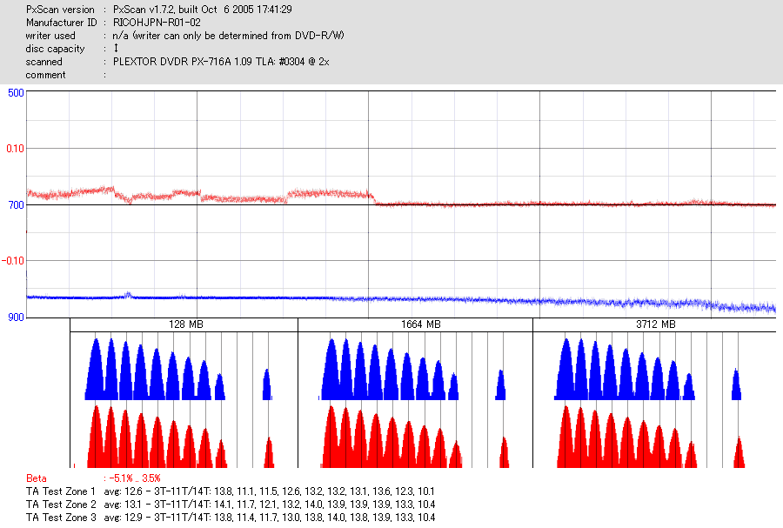This screenshot has width=783, height=528.
Task: Click the red 0.10 axis label
Action: pos(15,149)
